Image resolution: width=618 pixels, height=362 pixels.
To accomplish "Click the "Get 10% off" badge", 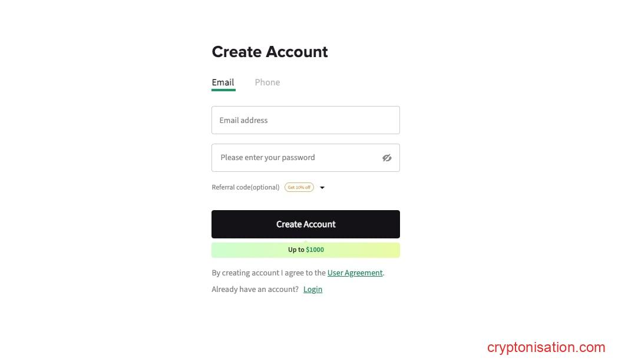I will click(299, 187).
